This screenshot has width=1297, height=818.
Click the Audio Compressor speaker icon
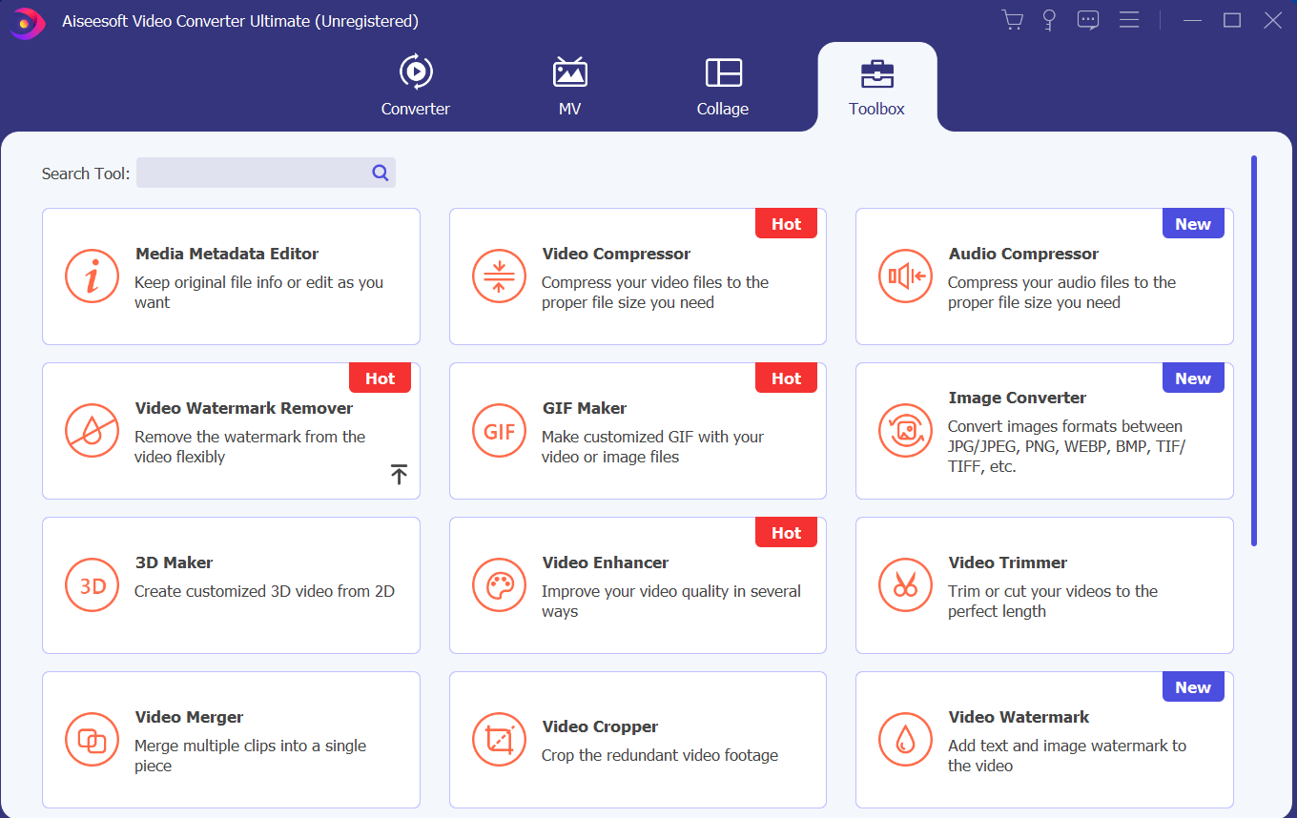(905, 276)
